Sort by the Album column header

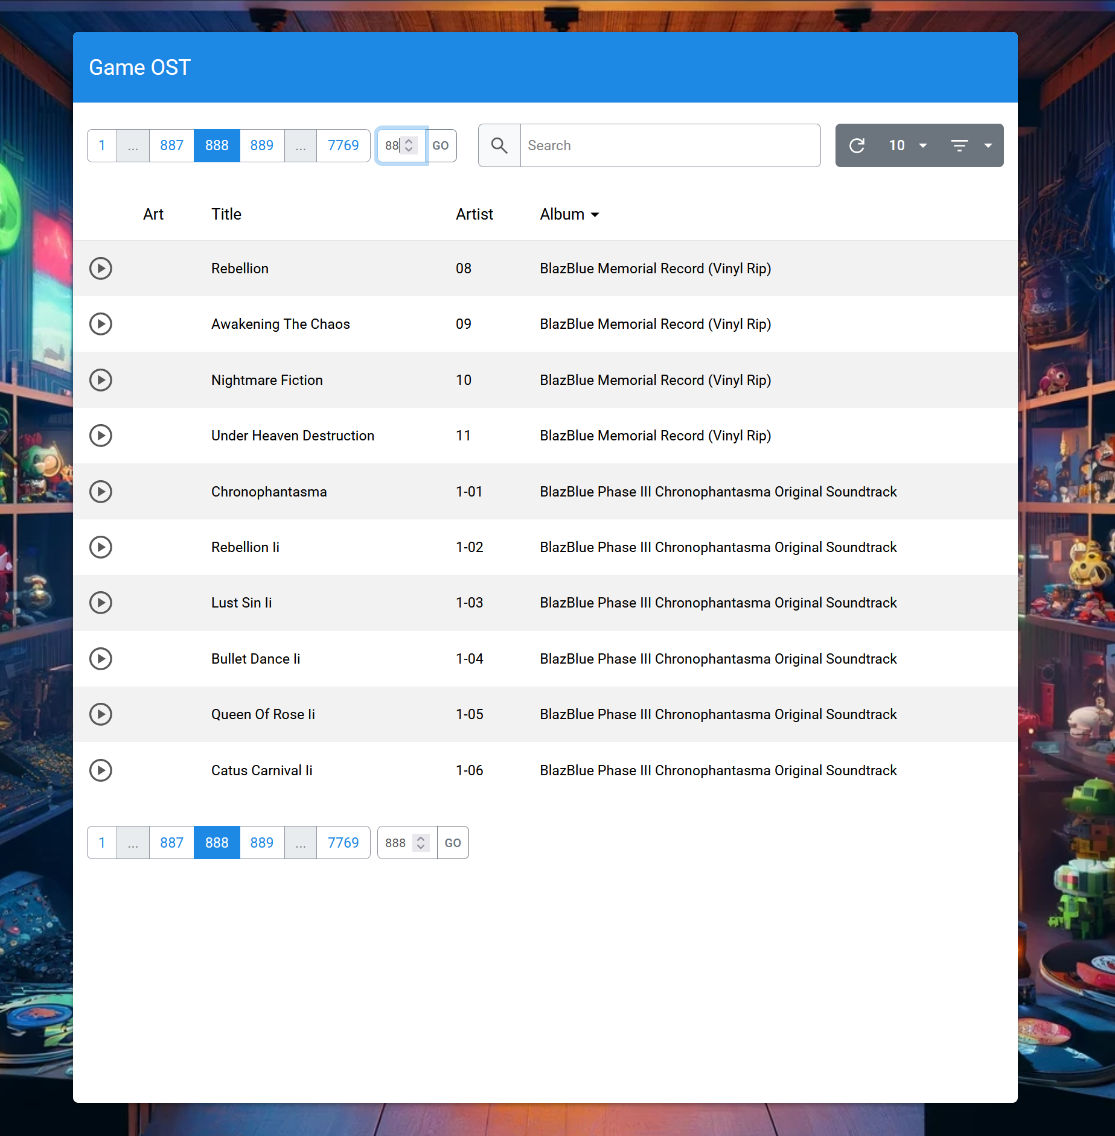click(569, 214)
